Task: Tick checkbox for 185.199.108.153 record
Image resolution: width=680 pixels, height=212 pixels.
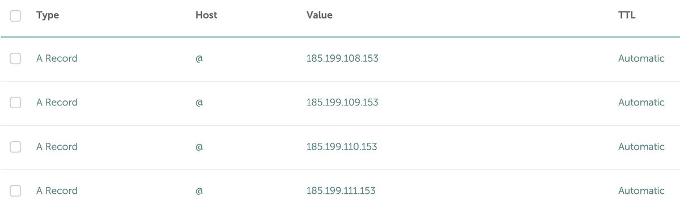Action: 15,58
